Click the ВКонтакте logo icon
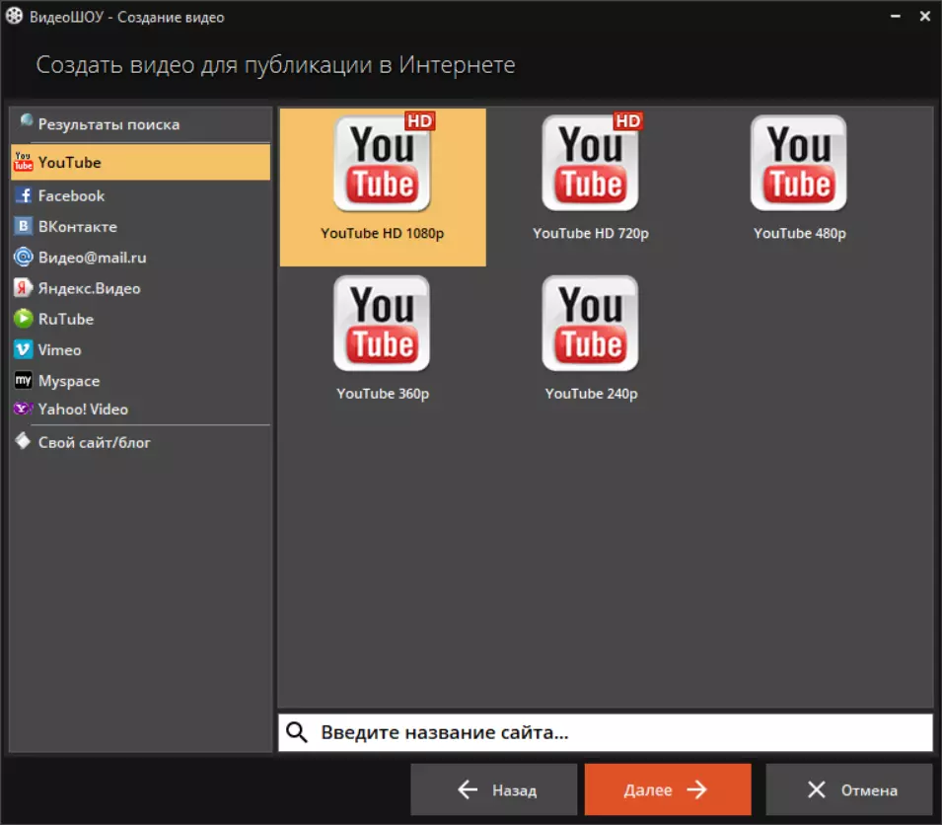 (23, 226)
